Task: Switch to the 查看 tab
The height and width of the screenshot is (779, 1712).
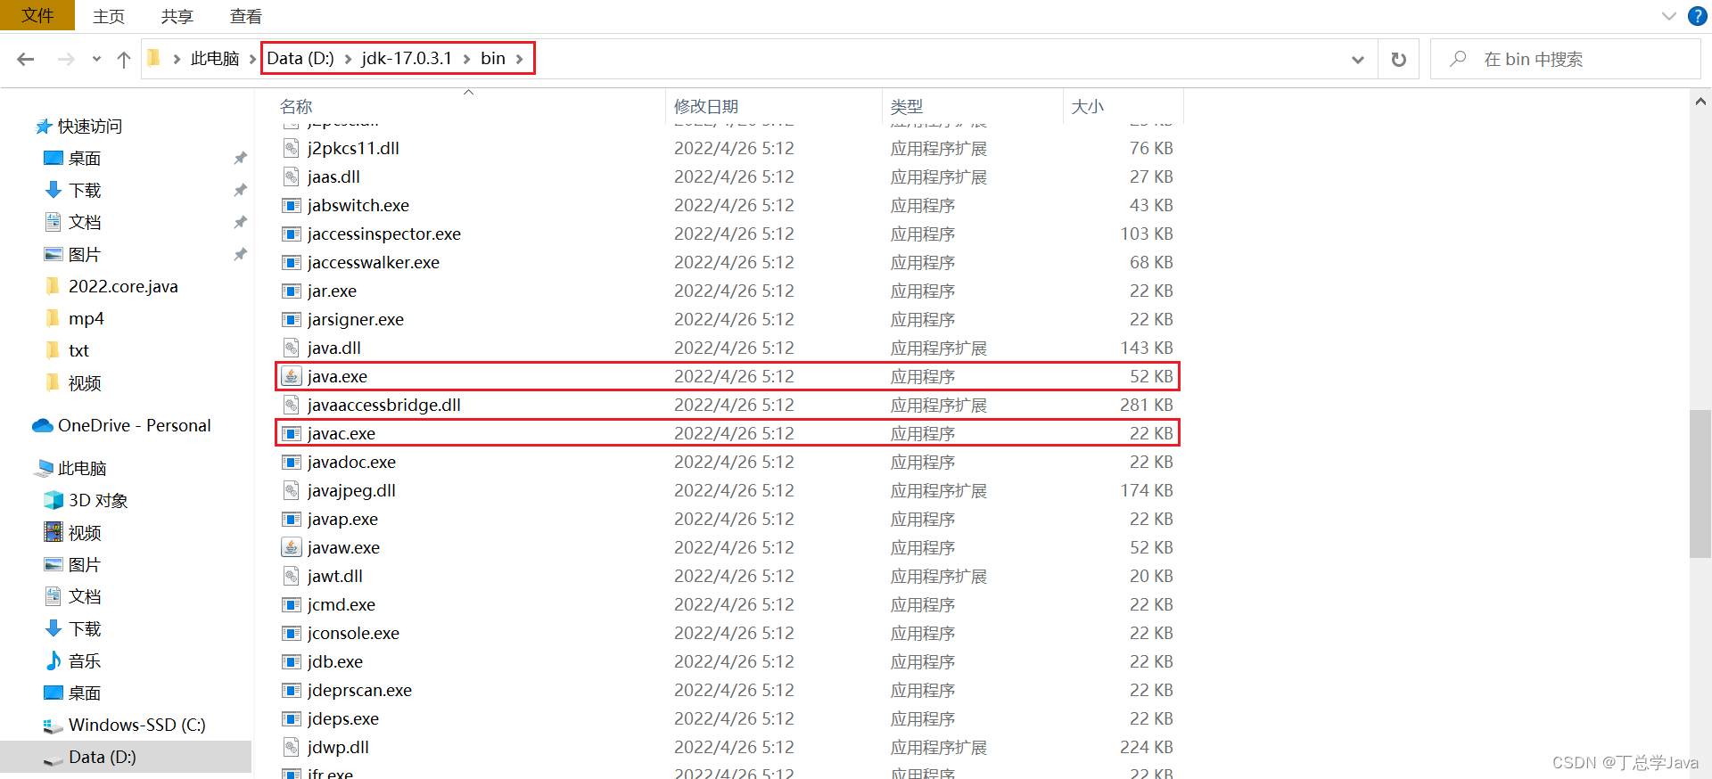Action: (246, 16)
